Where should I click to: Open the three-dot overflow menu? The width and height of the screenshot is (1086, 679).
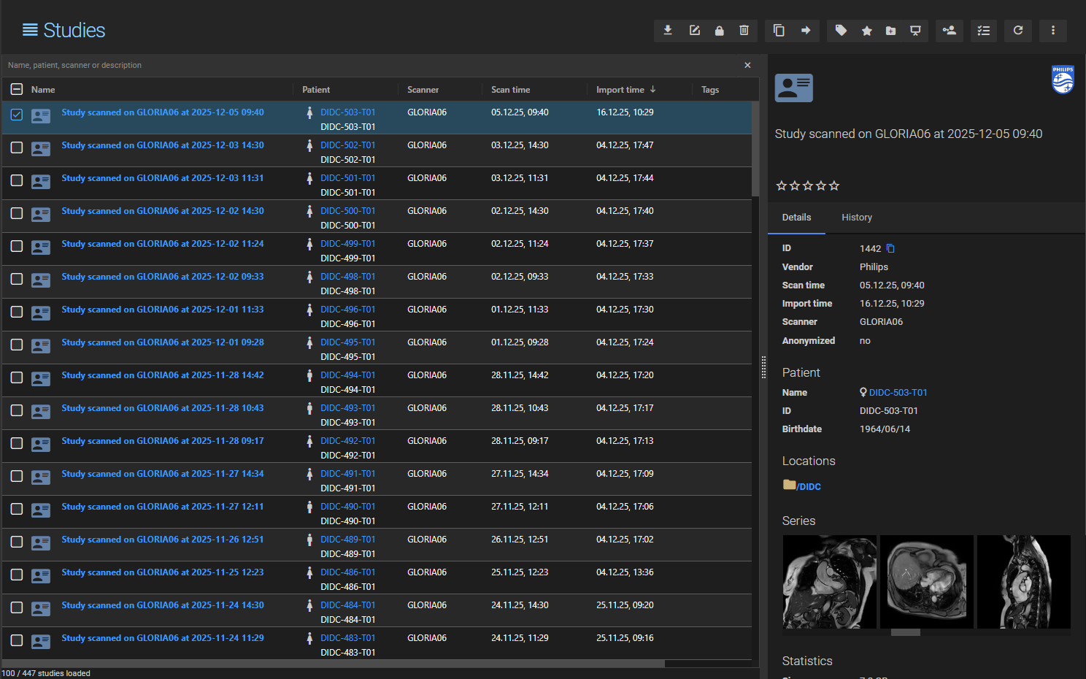[x=1052, y=31]
